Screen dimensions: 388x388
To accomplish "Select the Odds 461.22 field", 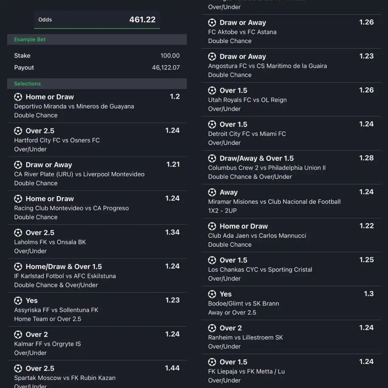I will [x=97, y=20].
